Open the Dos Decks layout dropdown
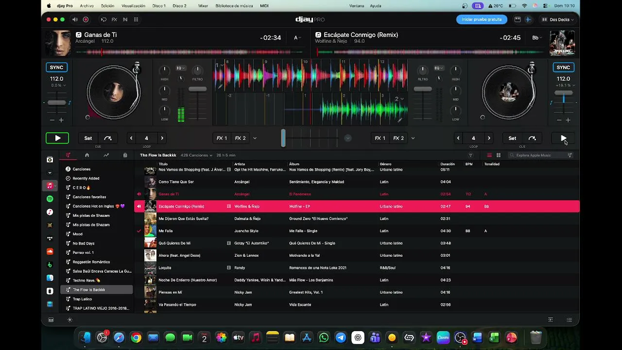 [558, 19]
